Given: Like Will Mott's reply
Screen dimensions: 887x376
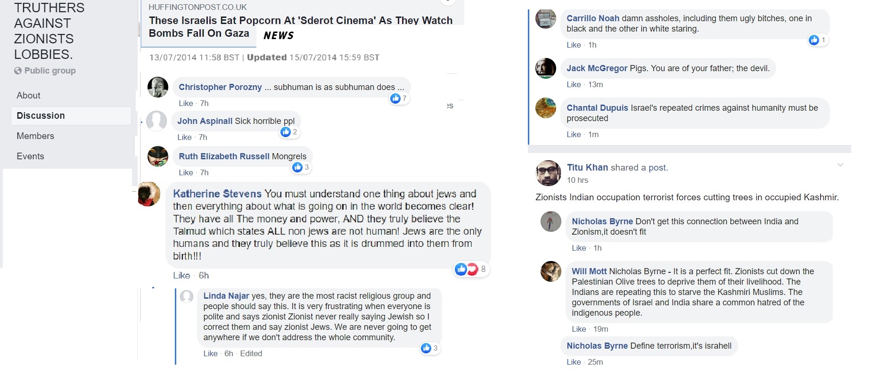Looking at the screenshot, I should pyautogui.click(x=578, y=329).
